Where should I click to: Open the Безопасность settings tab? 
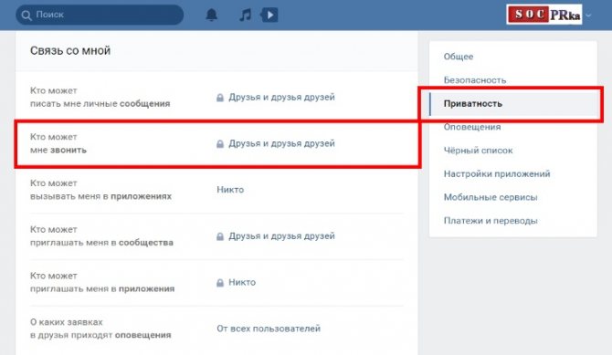(x=475, y=80)
